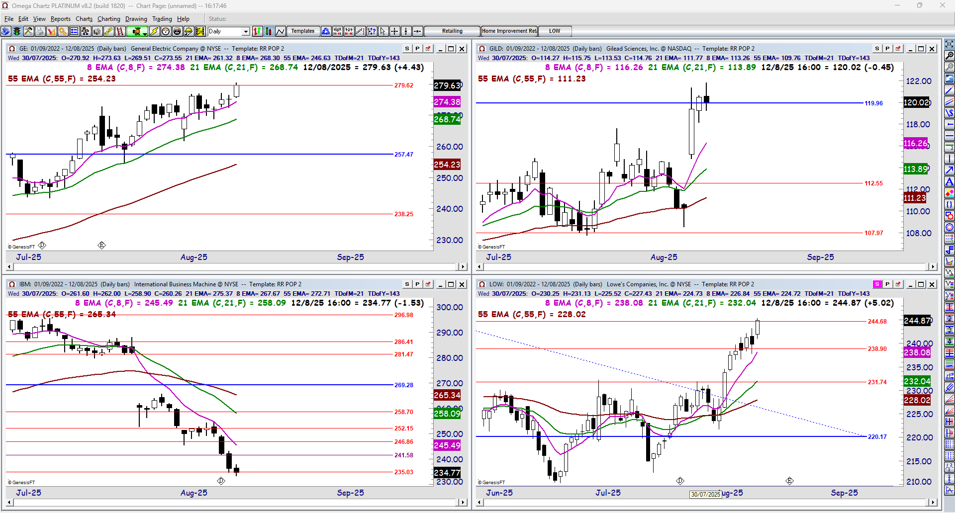Open the View menu

point(39,19)
